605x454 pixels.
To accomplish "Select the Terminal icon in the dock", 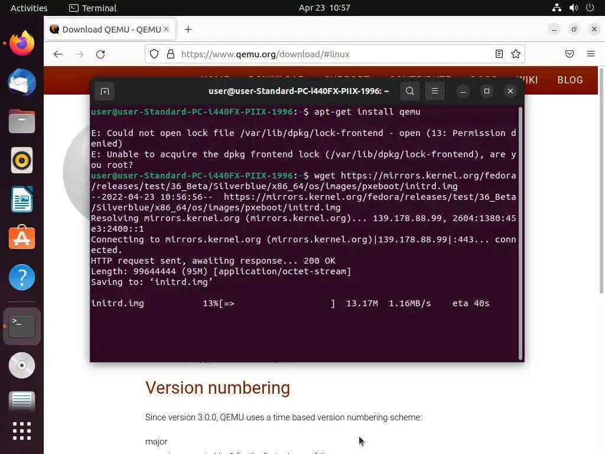I will point(22,326).
